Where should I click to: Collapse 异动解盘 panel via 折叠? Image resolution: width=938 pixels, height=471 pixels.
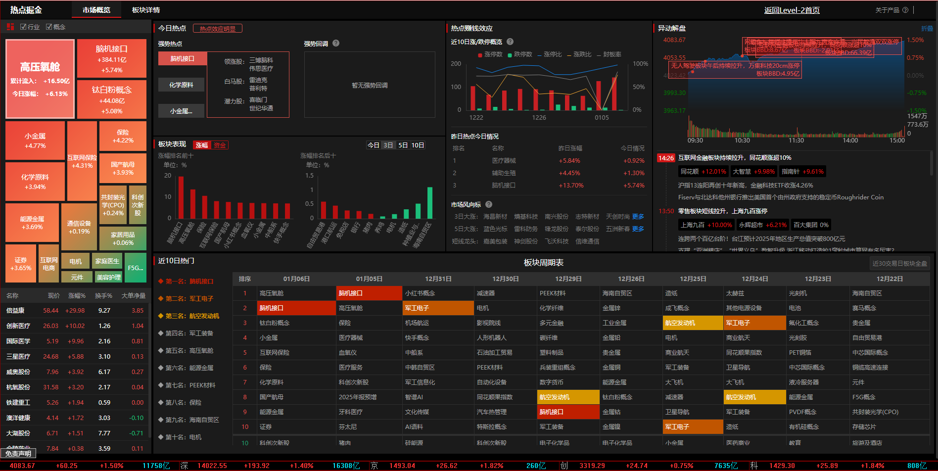coord(927,28)
